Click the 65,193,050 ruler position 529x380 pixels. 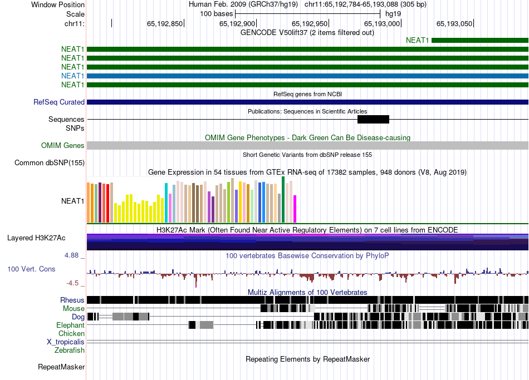click(x=454, y=23)
